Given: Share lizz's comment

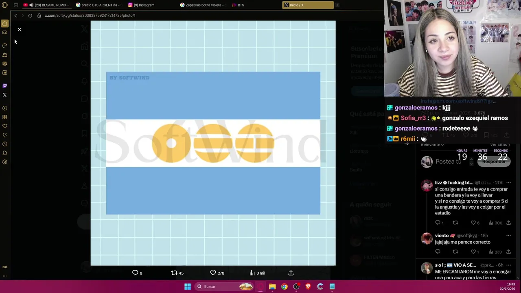Looking at the screenshot, I should pyautogui.click(x=508, y=223).
